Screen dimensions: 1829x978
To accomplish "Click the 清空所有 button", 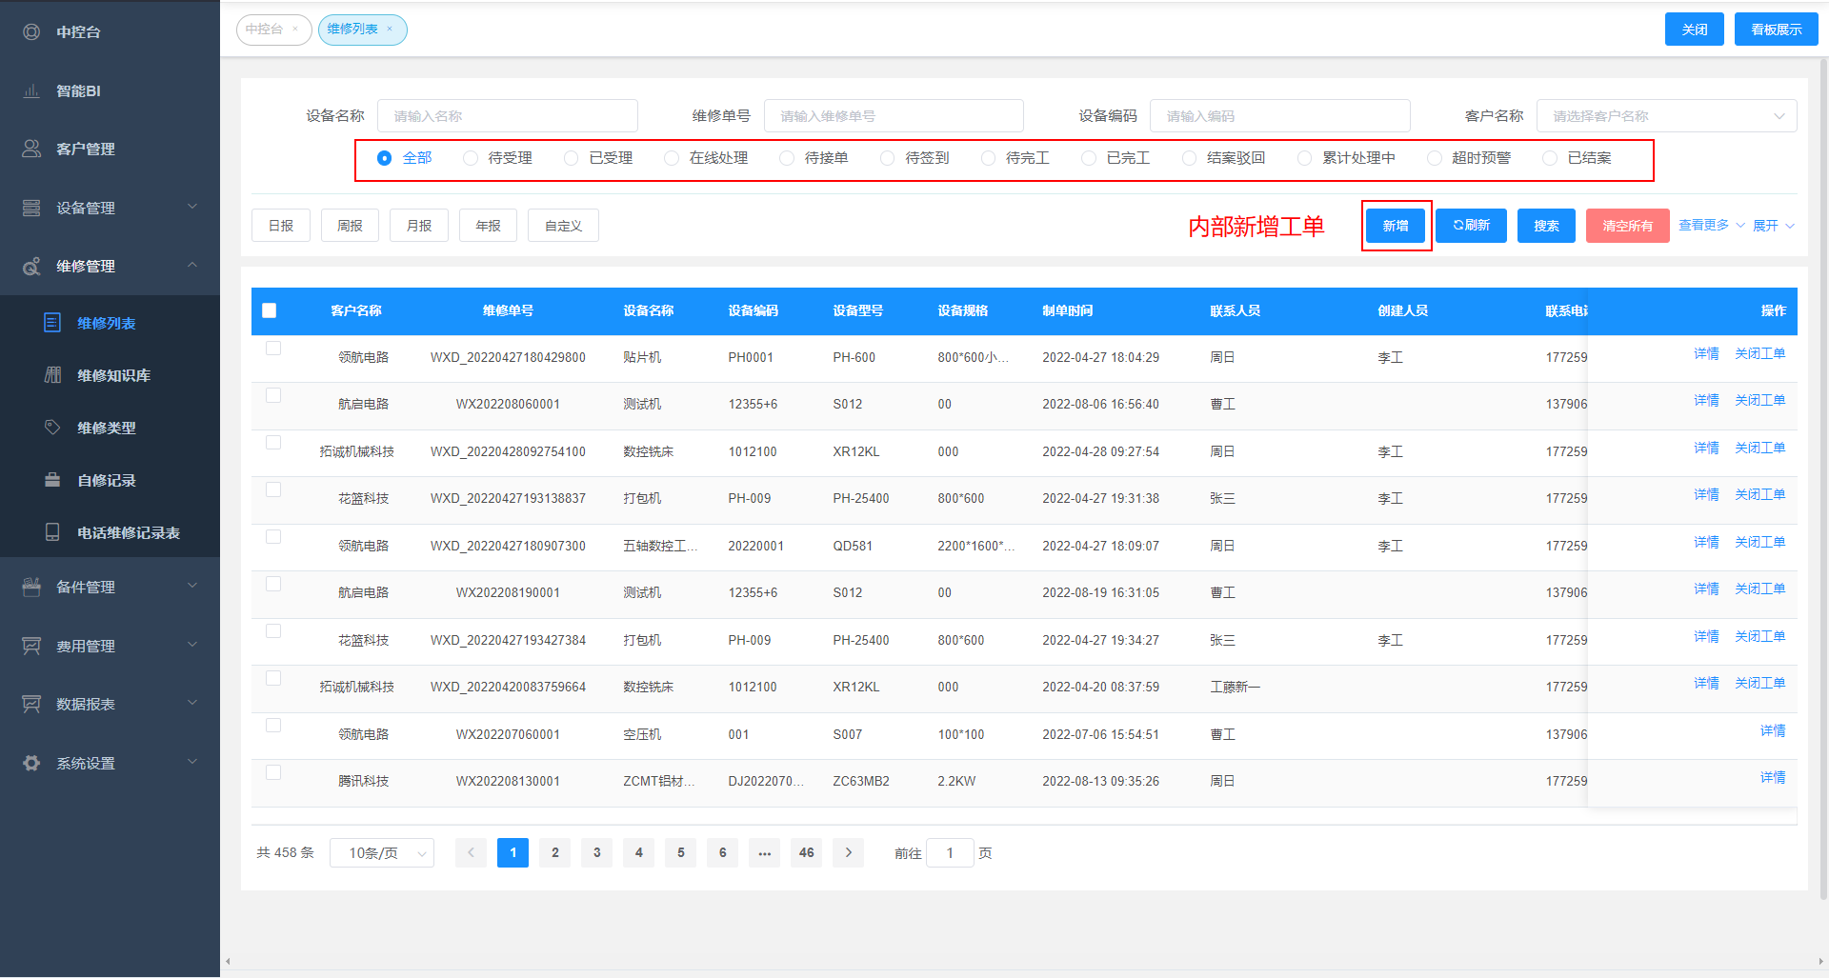I will tap(1627, 226).
